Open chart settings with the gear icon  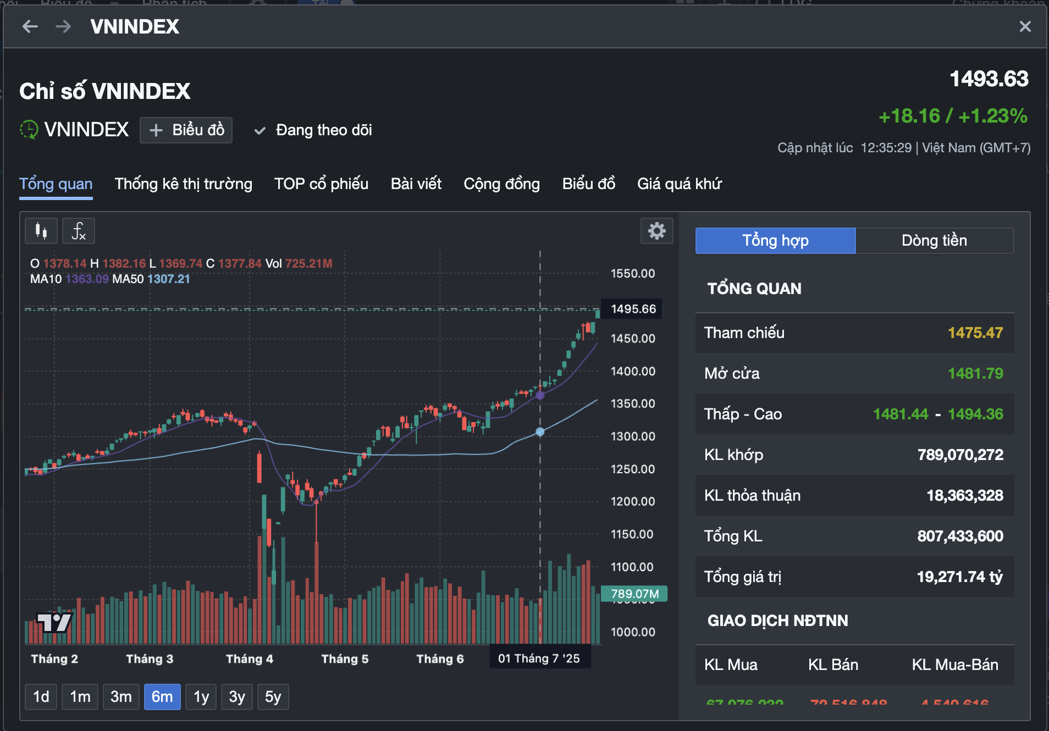658,231
